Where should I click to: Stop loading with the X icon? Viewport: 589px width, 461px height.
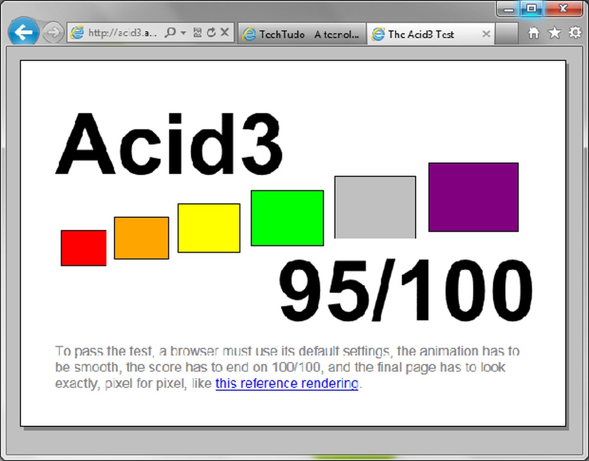[224, 32]
